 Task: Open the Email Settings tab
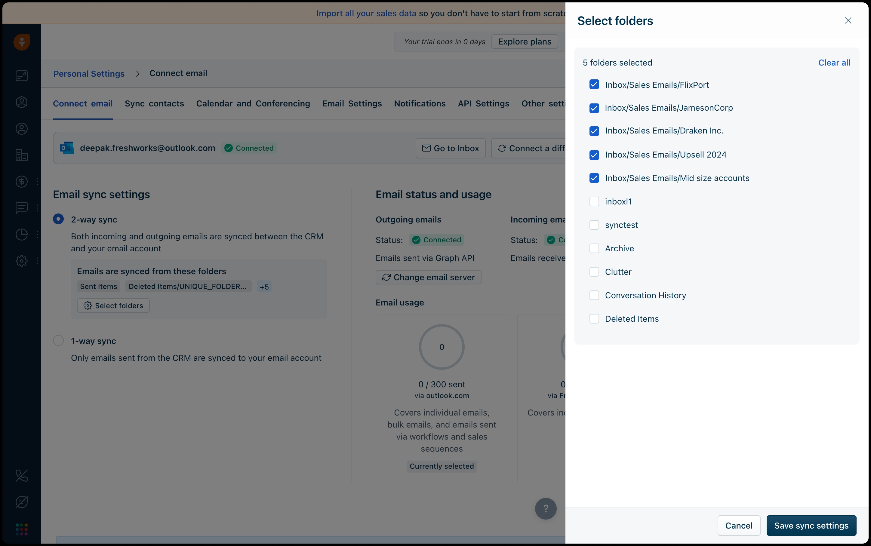point(352,104)
